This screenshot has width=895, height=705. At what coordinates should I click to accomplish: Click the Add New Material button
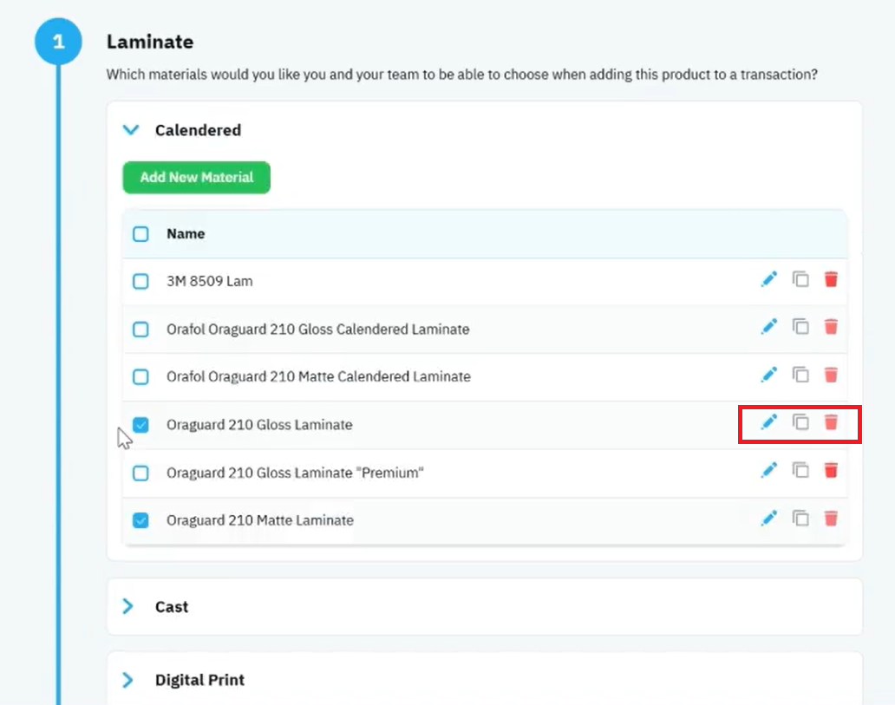(196, 178)
